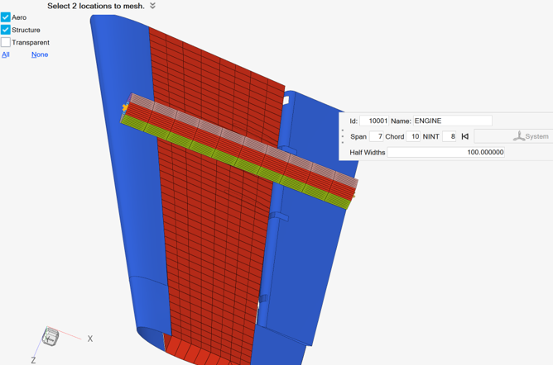Click the All link

tap(6, 55)
